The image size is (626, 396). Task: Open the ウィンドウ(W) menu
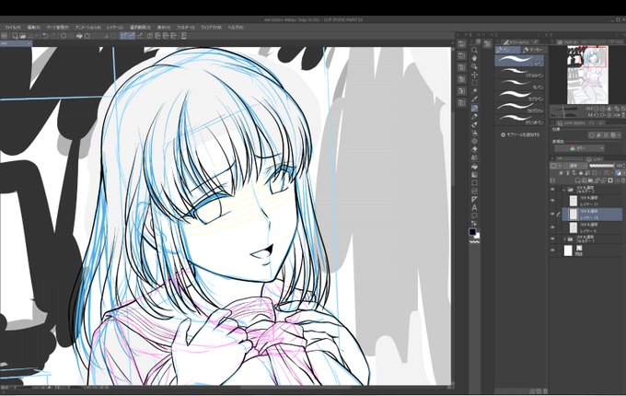click(x=211, y=28)
